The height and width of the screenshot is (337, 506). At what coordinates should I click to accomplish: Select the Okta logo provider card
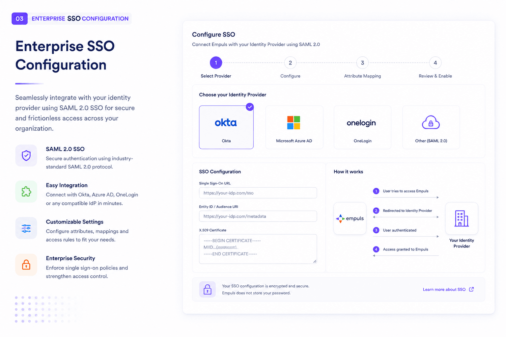226,127
